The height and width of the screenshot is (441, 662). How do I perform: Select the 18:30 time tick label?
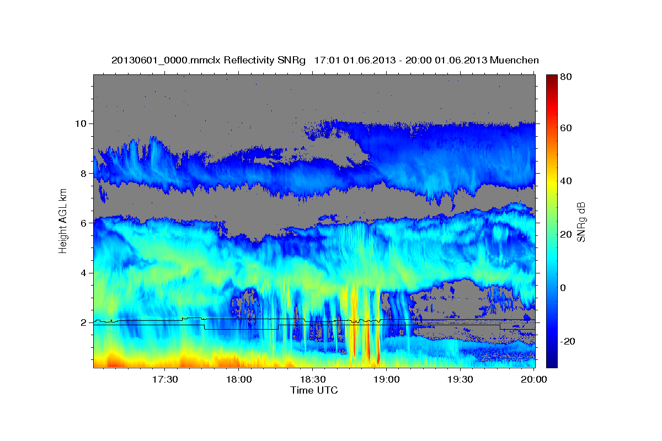coord(312,380)
